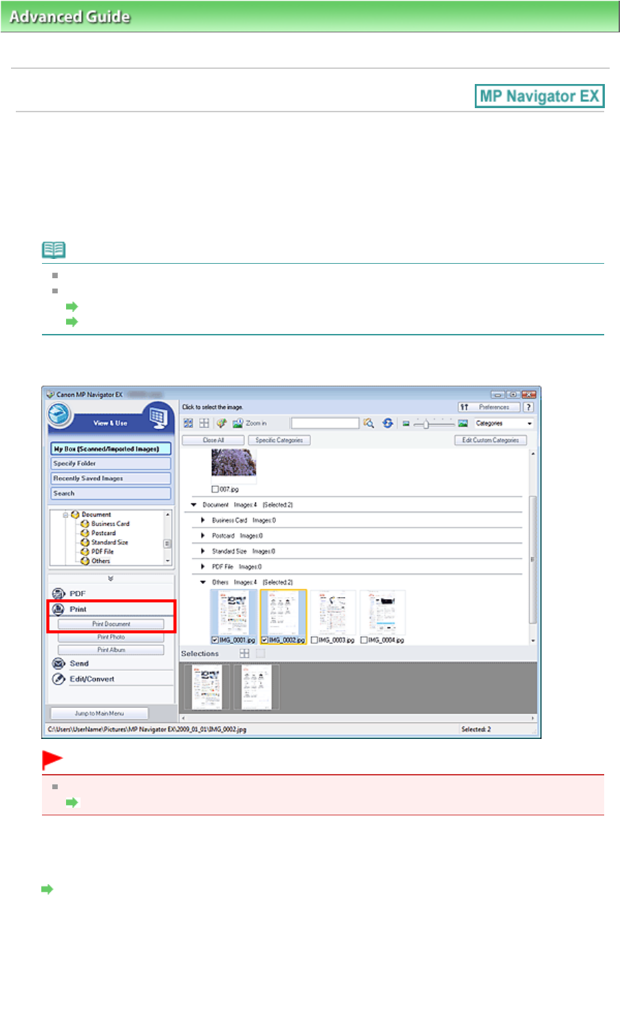Screen dimensions: 620x1013
Task: Open the Categories sort dropdown
Action: tap(504, 424)
